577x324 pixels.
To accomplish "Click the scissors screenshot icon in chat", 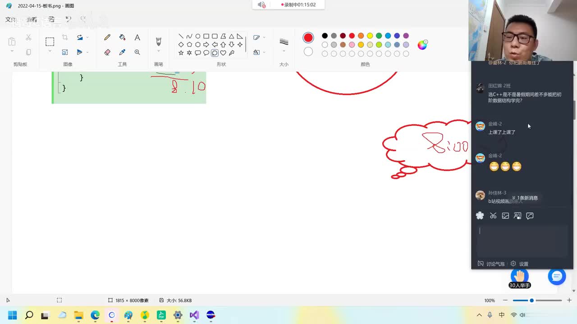I will [x=493, y=216].
